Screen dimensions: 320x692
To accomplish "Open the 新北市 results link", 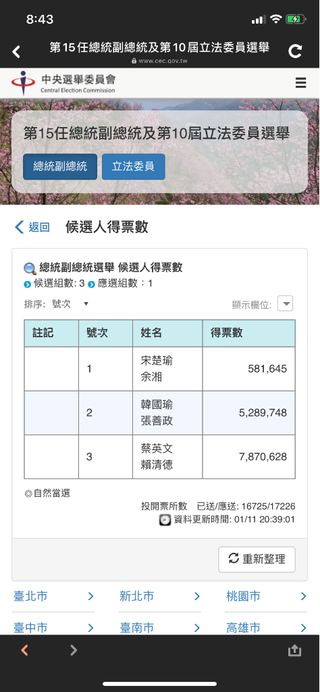I will tap(159, 597).
